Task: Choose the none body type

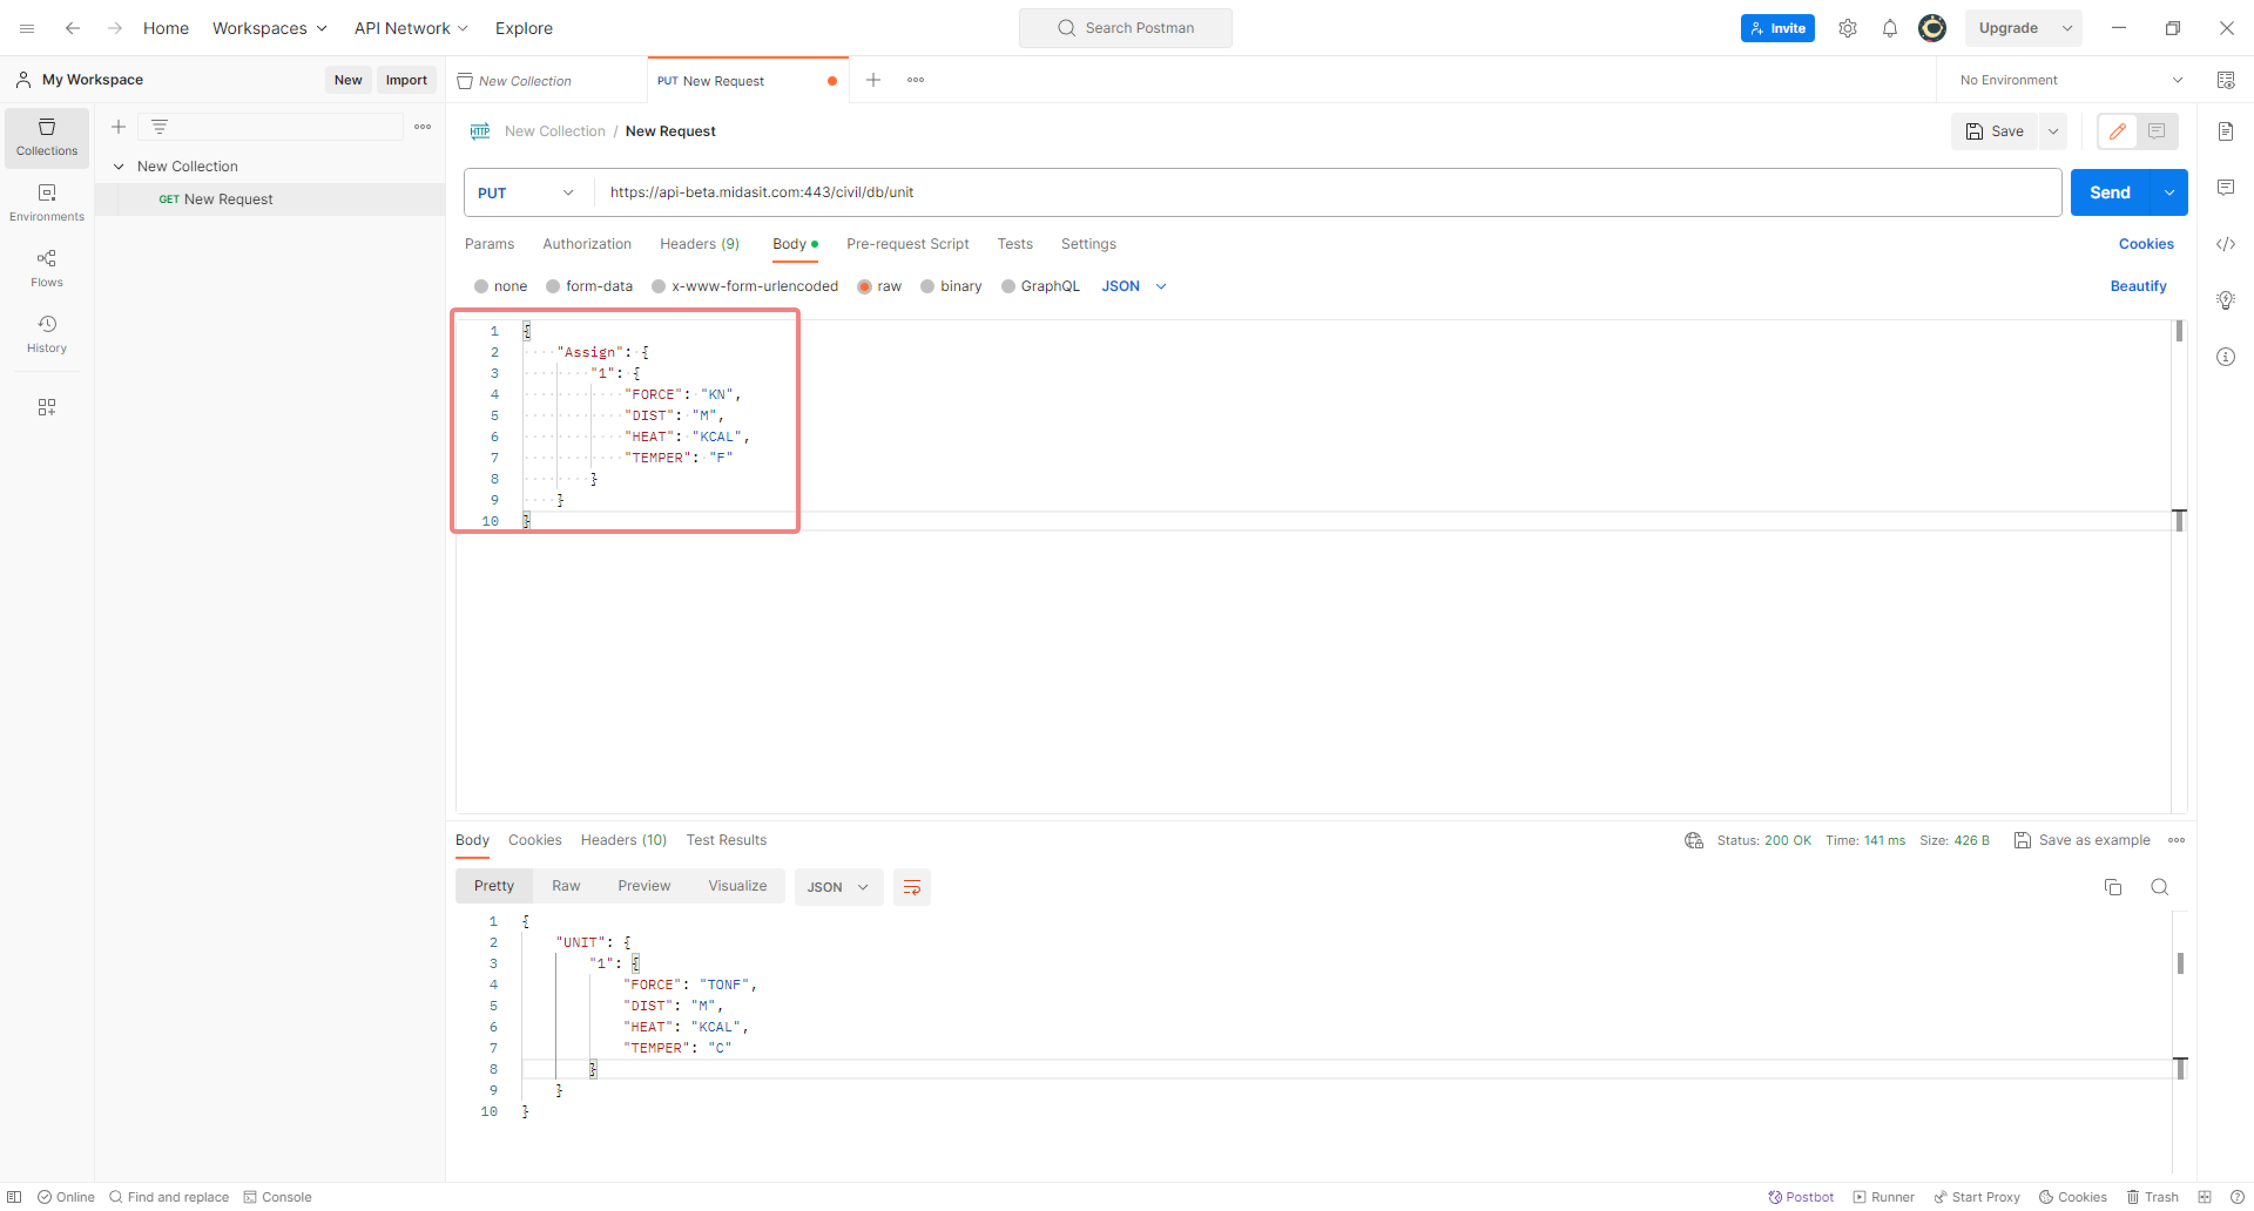Action: coord(501,286)
